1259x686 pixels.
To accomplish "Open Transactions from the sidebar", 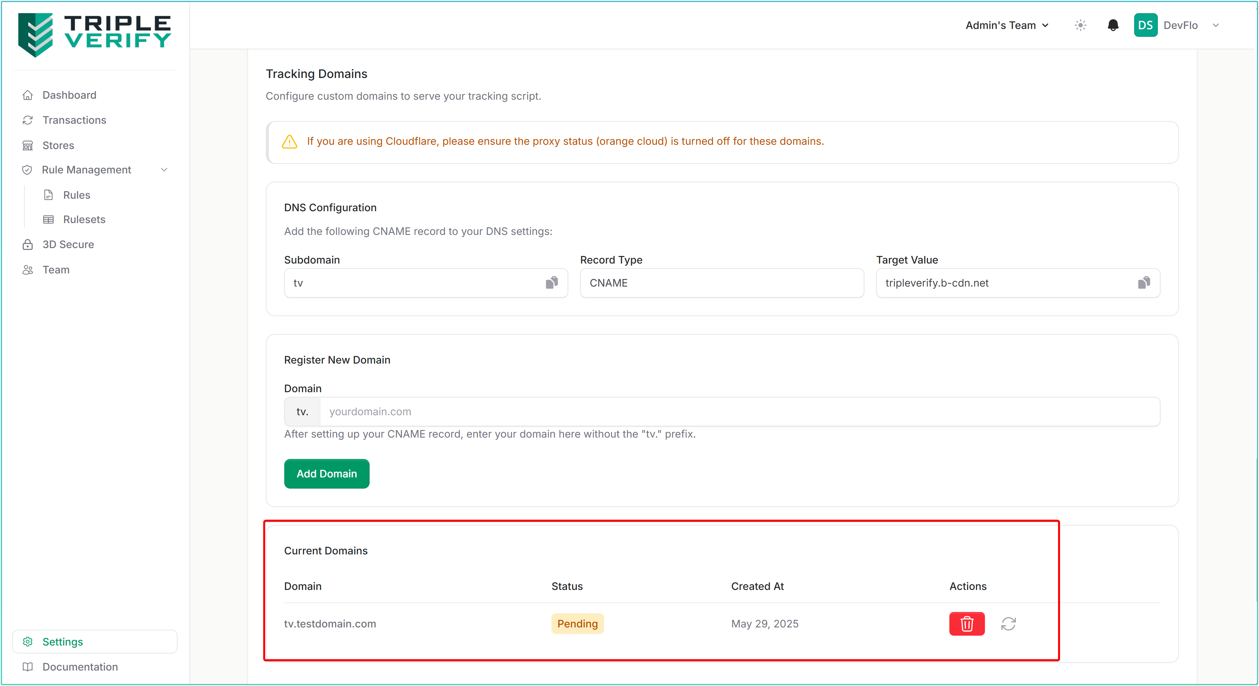I will pyautogui.click(x=74, y=120).
